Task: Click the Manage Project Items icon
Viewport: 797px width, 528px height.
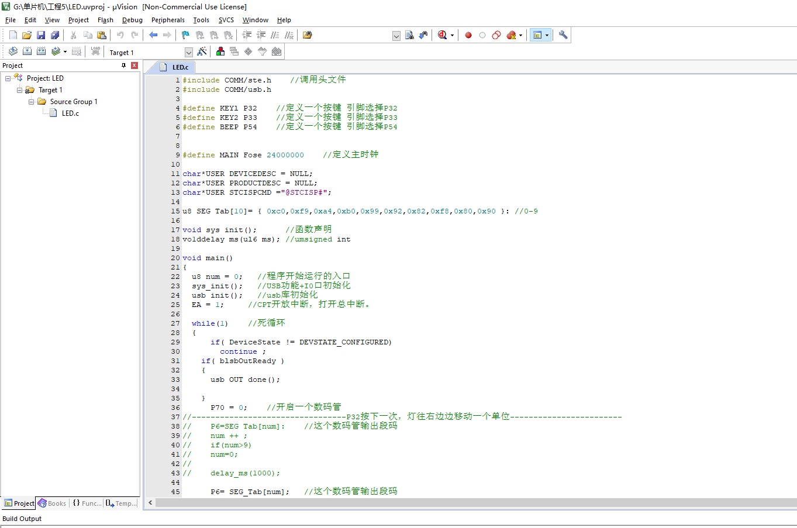Action: 220,51
